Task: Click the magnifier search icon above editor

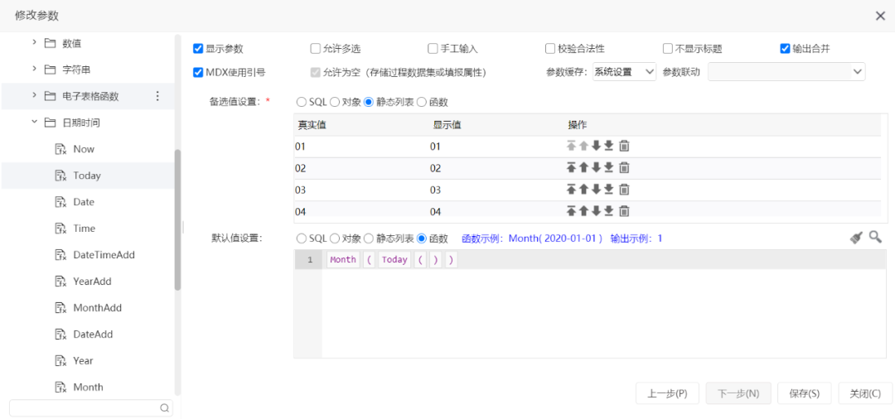Action: click(x=875, y=237)
